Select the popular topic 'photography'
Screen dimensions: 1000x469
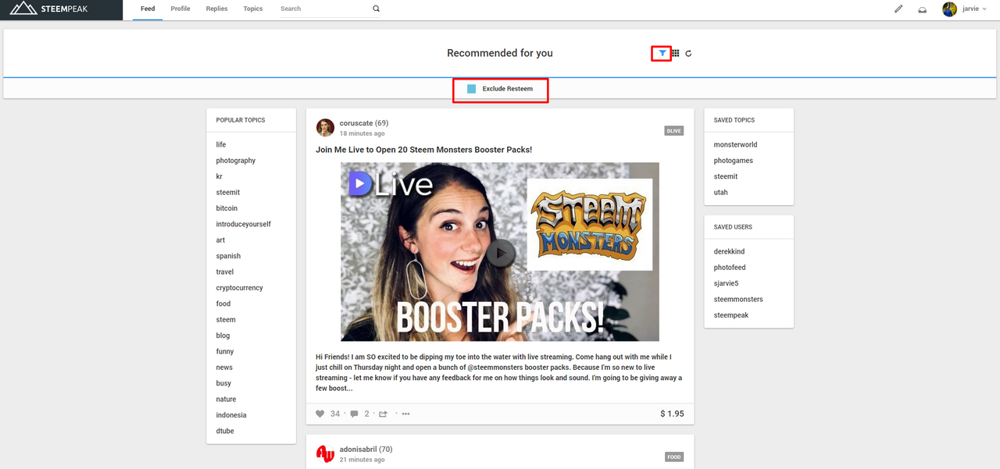point(236,161)
